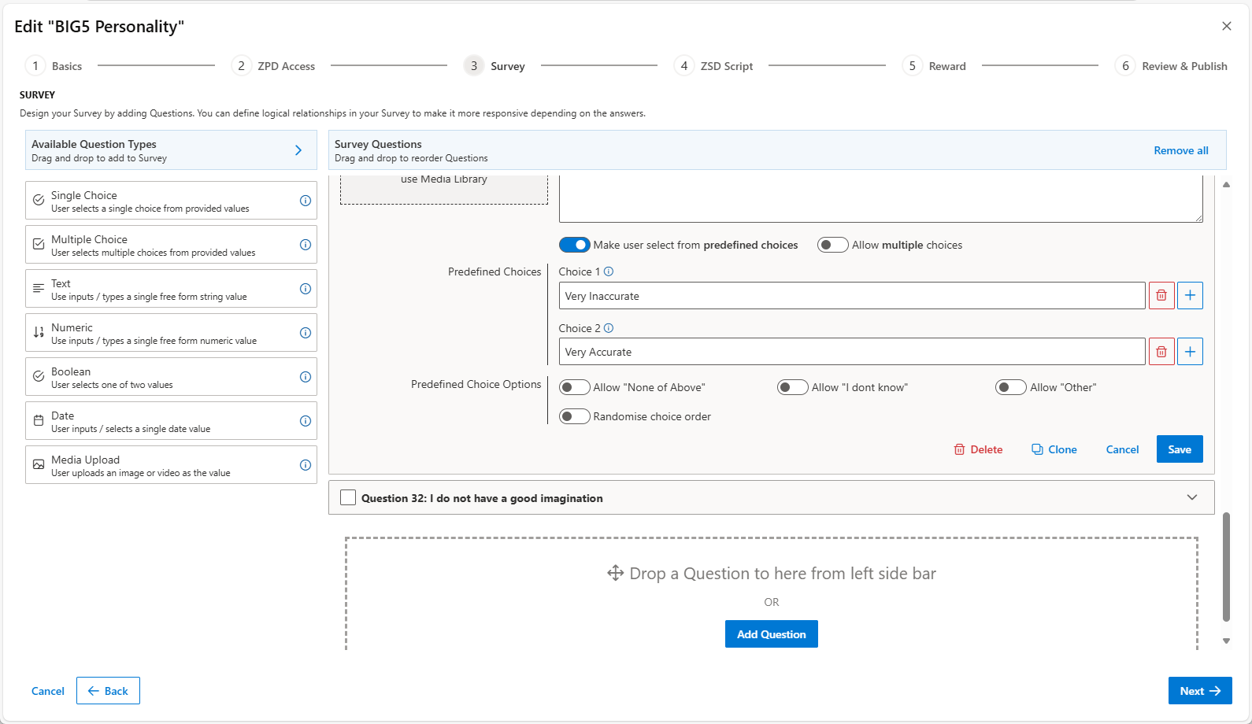Delete the Very Accurate choice

click(x=1161, y=352)
